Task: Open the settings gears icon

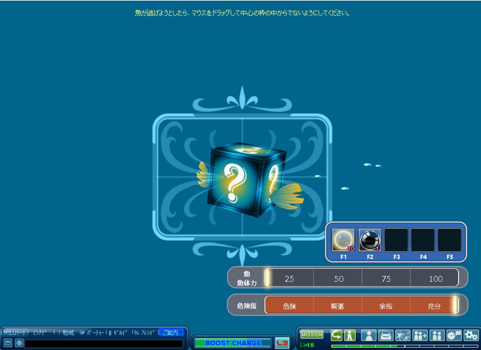Action: (x=471, y=335)
